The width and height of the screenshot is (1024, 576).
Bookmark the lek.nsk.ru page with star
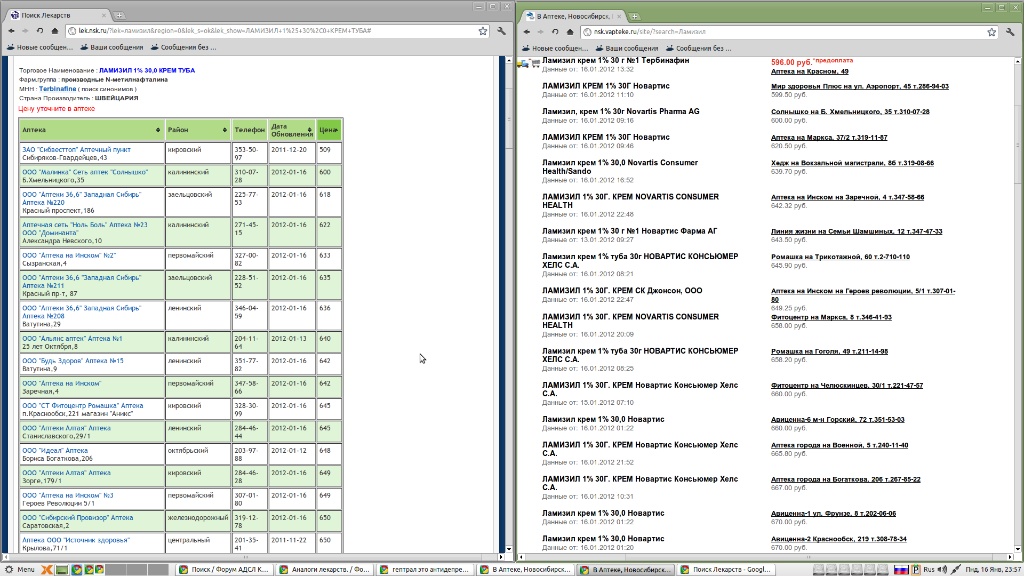coord(483,31)
